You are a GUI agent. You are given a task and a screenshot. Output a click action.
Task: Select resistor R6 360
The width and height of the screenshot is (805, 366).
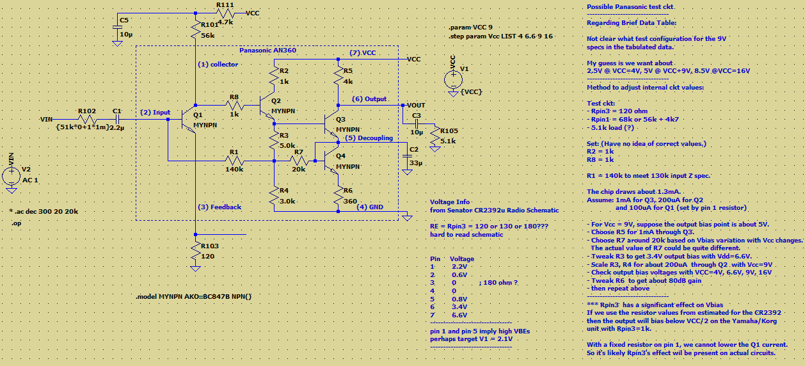click(x=339, y=195)
